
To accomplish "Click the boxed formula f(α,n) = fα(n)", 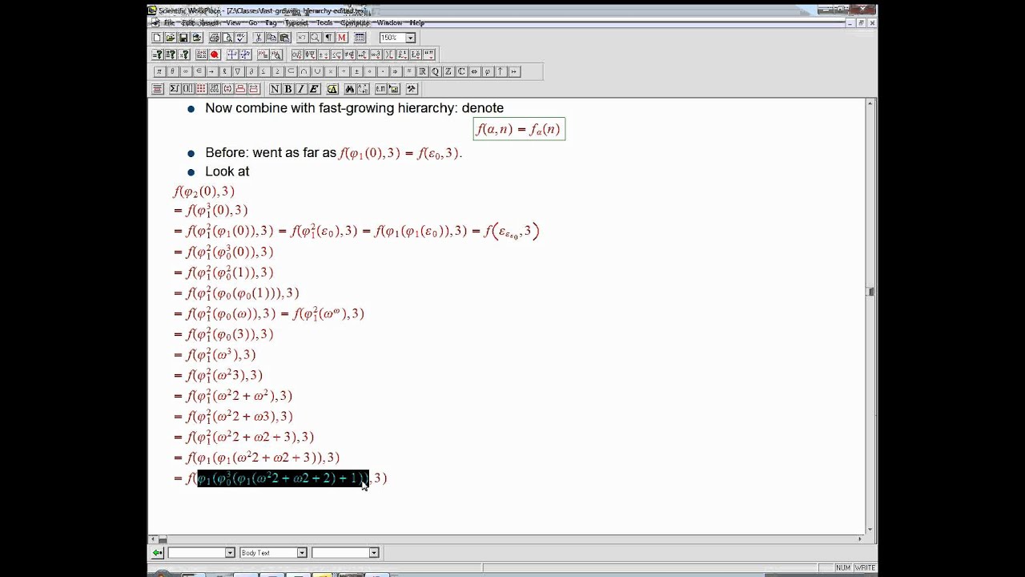I will pos(519,129).
